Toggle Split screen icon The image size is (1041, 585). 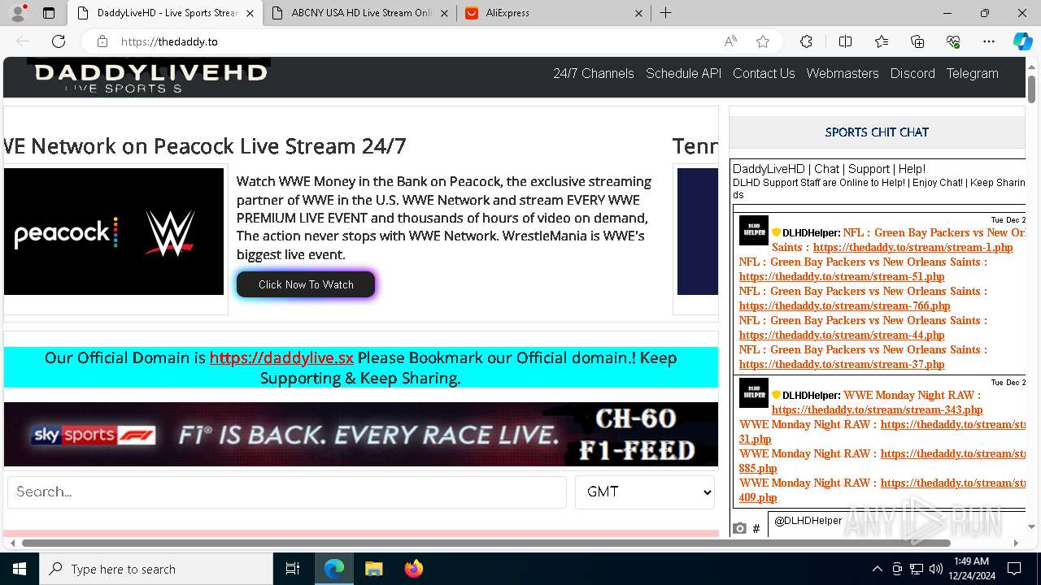click(x=845, y=41)
